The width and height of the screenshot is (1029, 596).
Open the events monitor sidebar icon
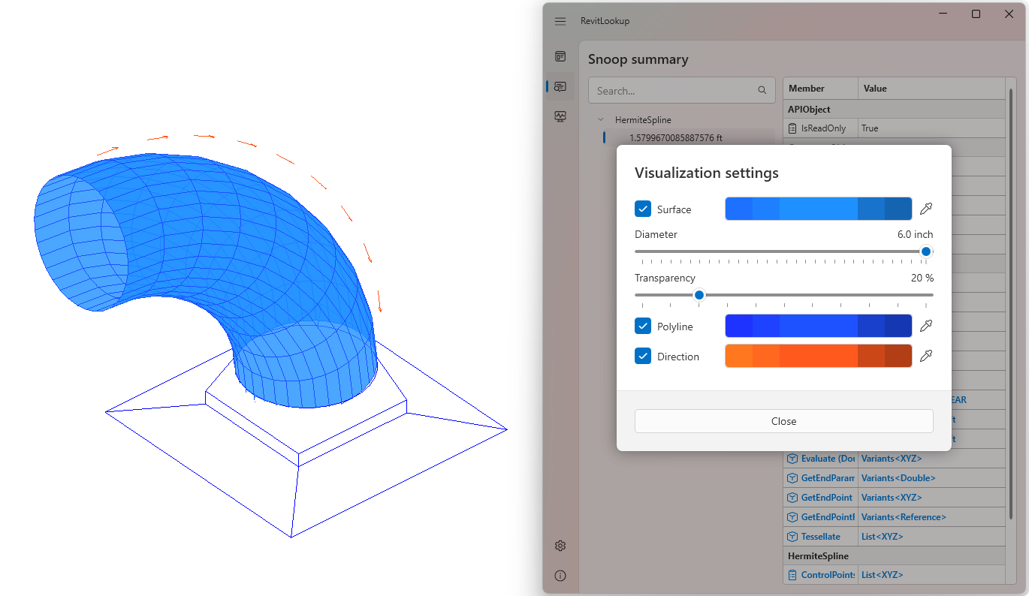(x=560, y=116)
